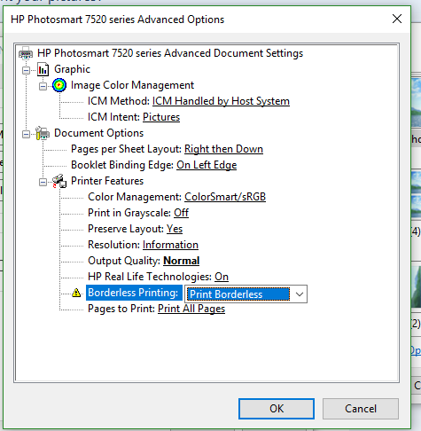
Task: Click the Yes value for Preserve Layout
Action: [x=175, y=229]
